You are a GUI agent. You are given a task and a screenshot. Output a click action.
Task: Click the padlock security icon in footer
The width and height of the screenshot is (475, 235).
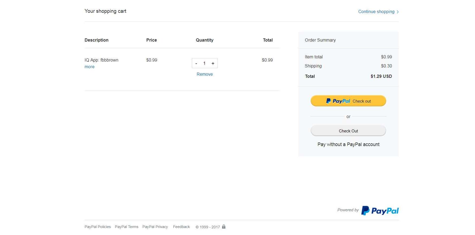point(224,227)
